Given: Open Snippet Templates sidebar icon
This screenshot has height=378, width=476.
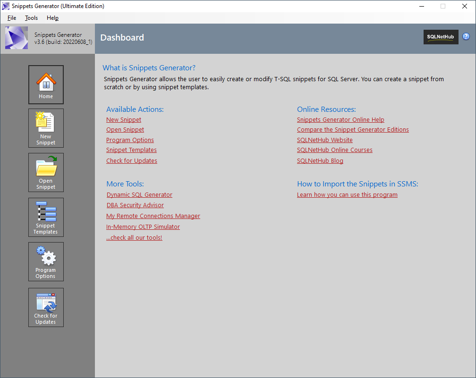Looking at the screenshot, I should point(46,217).
